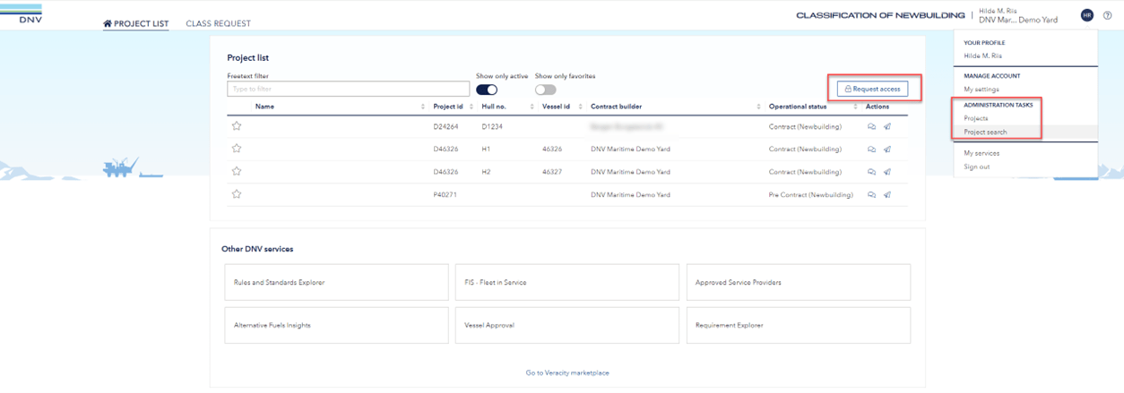This screenshot has height=393, width=1124.
Task: Open comments for project D24264
Action: point(871,127)
